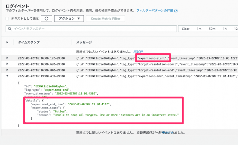This screenshot has width=238, height=145.
Task: Enable the テキストとして表示 checkbox
Action: pyautogui.click(x=7, y=19)
